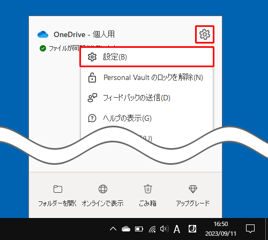268x240 pixels.
Task: Open the OneDrive gear settings menu
Action: coord(205,34)
